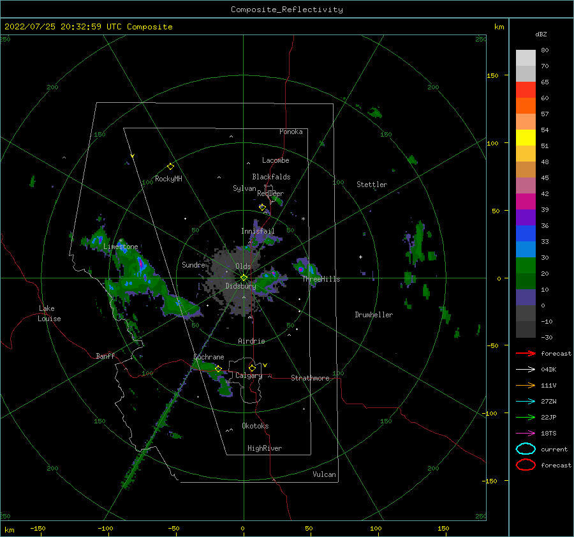Click the Okotoks label

255,426
